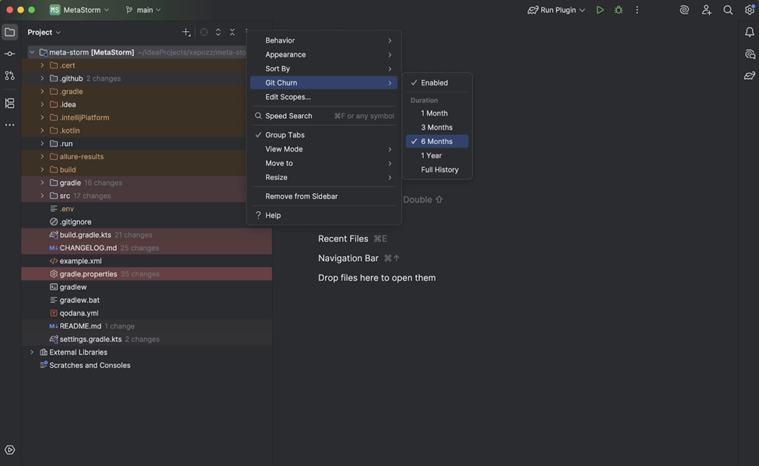The height and width of the screenshot is (466, 759).
Task: Open the Code With Me add-user icon
Action: click(706, 9)
